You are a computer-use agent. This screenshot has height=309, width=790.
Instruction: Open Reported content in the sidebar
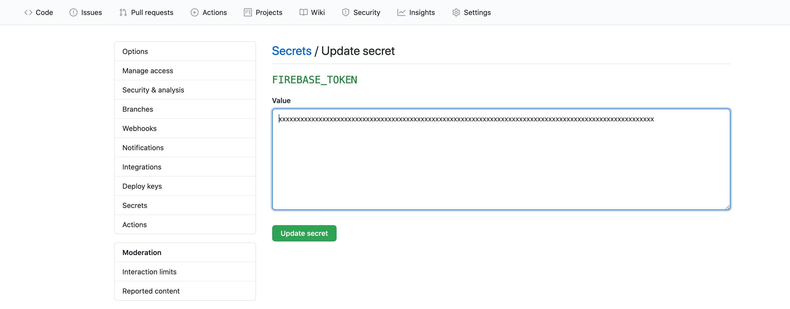point(151,291)
